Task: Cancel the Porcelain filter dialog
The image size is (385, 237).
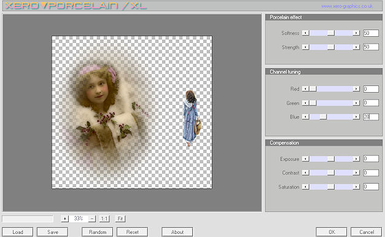Action: (x=367, y=232)
